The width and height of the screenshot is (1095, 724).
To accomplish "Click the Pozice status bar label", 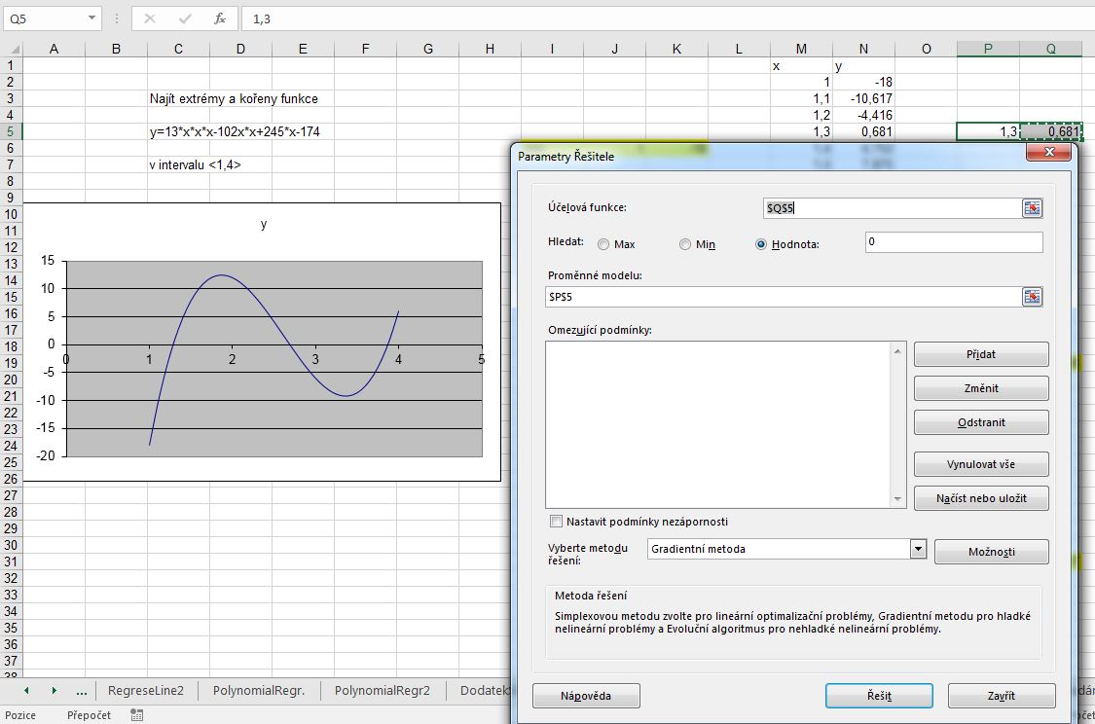I will pos(20,715).
